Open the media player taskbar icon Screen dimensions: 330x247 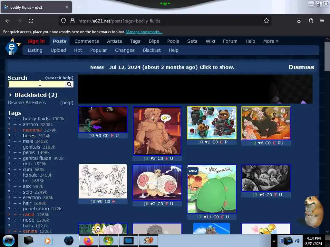[x=48, y=241]
